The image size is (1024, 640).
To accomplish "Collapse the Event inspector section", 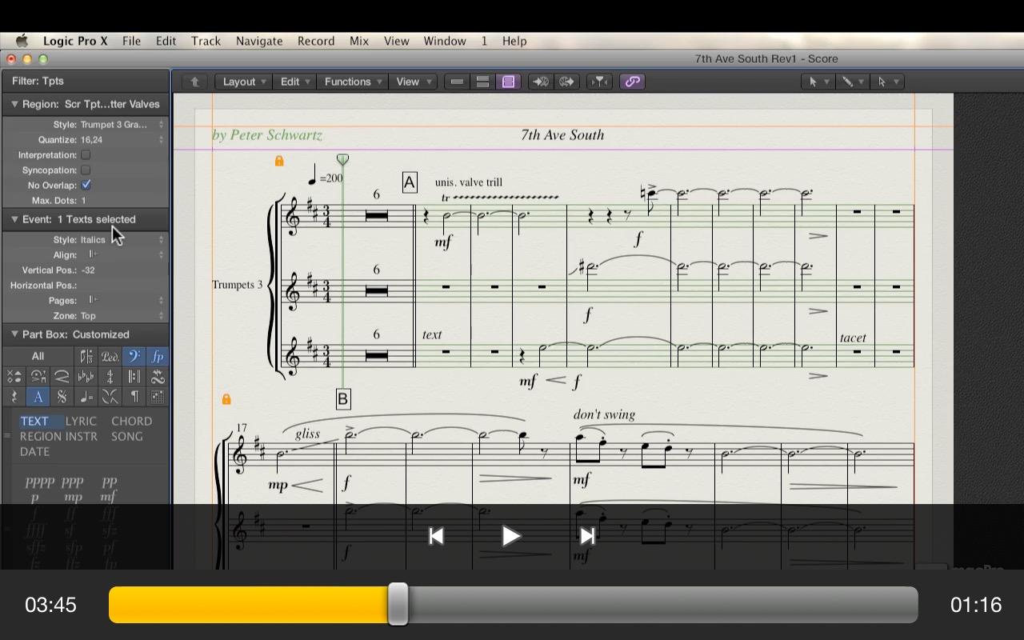I will click(x=14, y=219).
